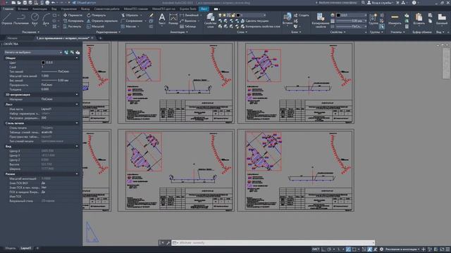The height and width of the screenshot is (253, 451).
Task: Collapse the Общие properties section
Action: click(77, 58)
